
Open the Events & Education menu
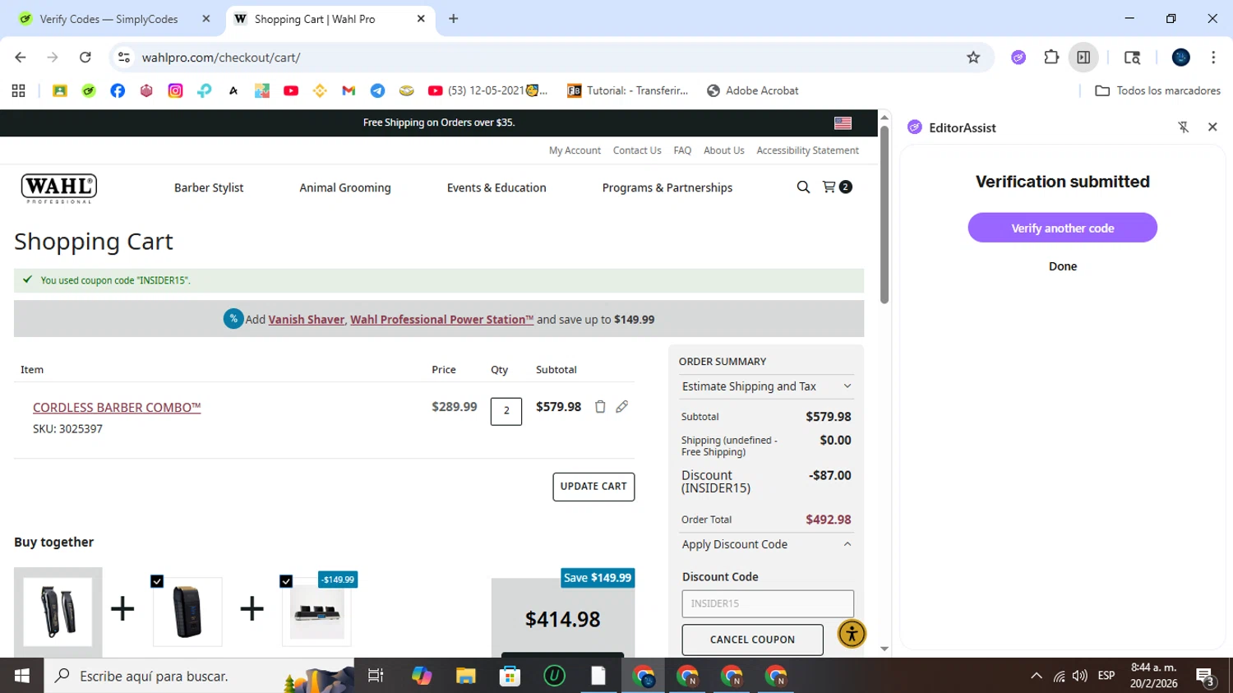(496, 187)
